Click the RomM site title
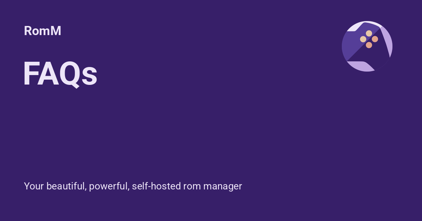The width and height of the screenshot is (422, 221). click(x=43, y=31)
